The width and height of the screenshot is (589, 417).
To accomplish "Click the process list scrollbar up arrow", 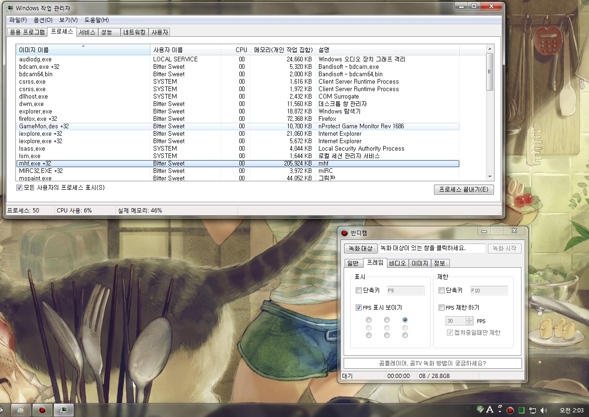I will point(489,49).
